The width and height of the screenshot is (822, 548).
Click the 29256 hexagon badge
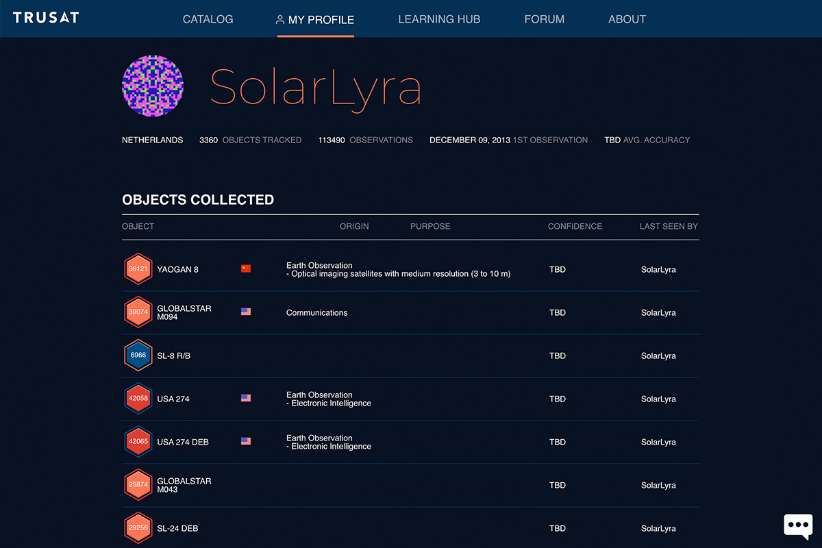pyautogui.click(x=138, y=528)
